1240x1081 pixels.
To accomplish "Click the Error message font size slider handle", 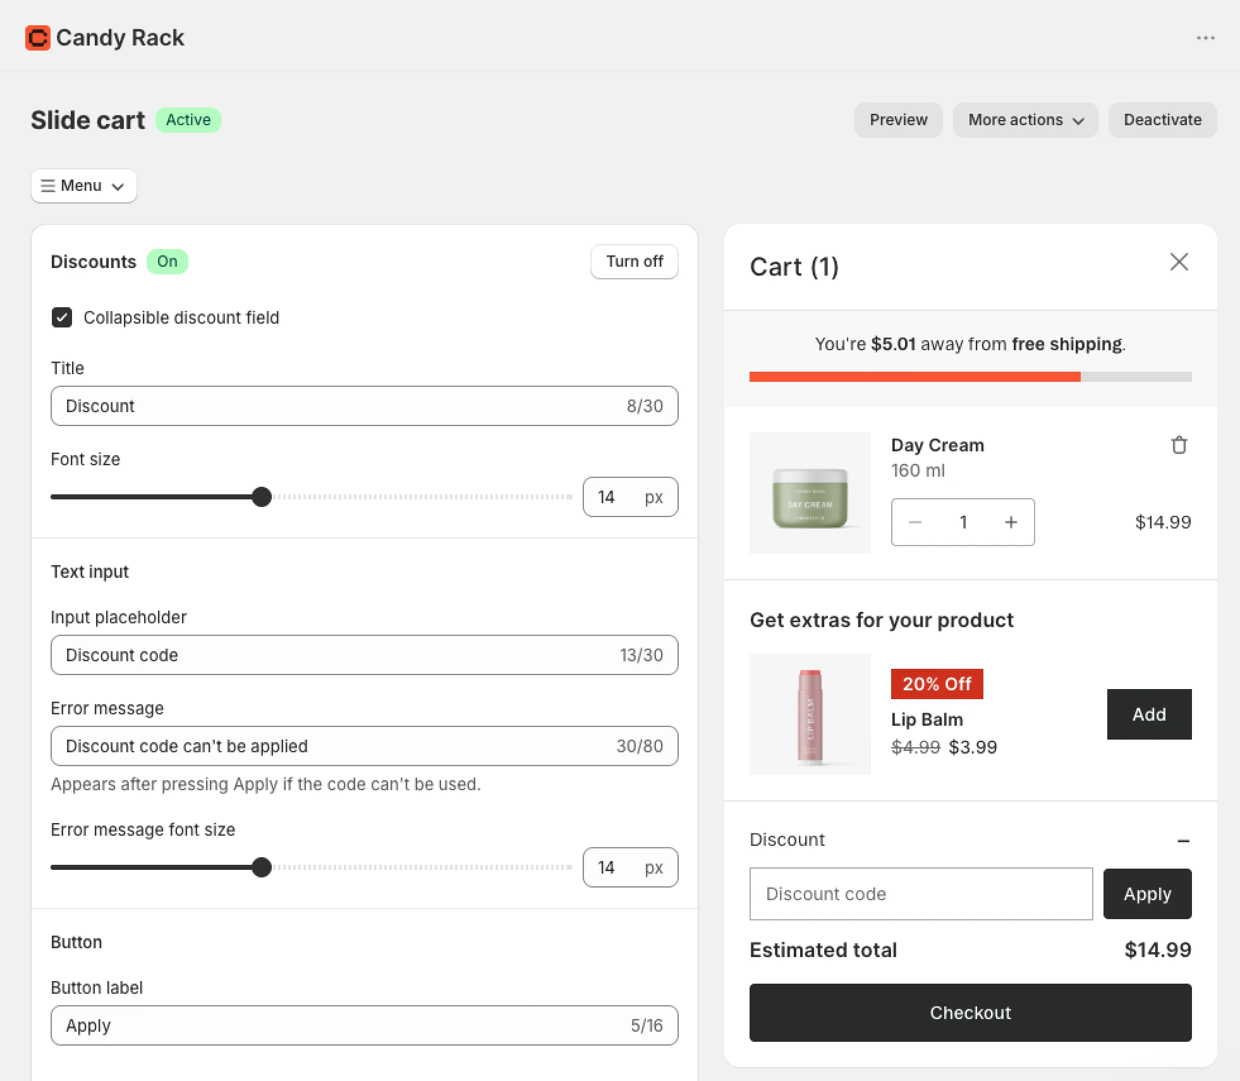I will pos(262,867).
